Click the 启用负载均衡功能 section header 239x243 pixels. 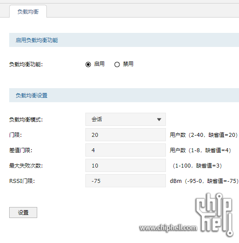[124, 40]
